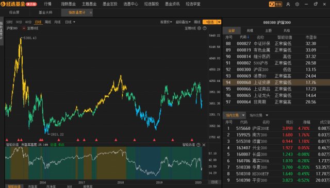Click the orange +自选 button
Screen dimensions: 330x188
[x=210, y=22]
